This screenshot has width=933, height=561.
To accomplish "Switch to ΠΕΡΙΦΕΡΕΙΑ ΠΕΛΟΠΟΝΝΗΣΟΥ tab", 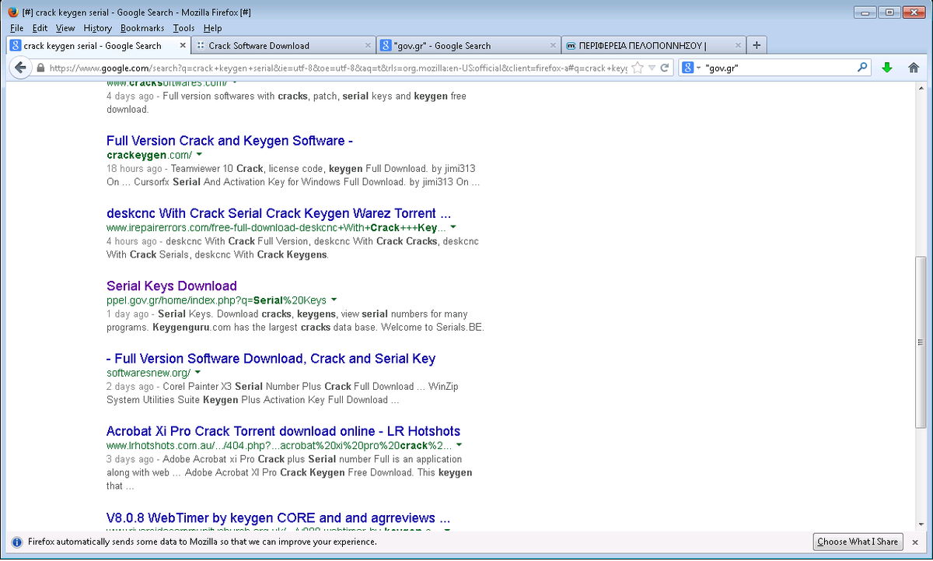I will tap(653, 46).
